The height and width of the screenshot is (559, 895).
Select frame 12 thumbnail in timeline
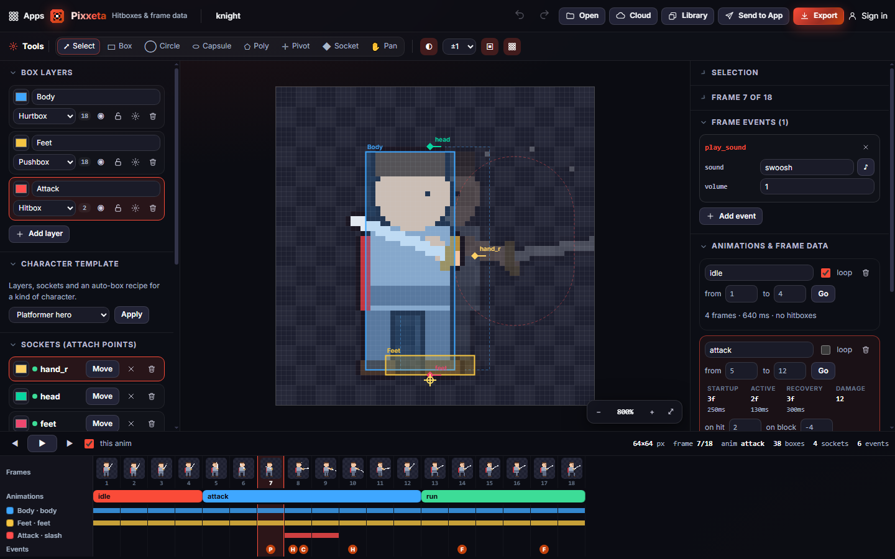click(407, 470)
